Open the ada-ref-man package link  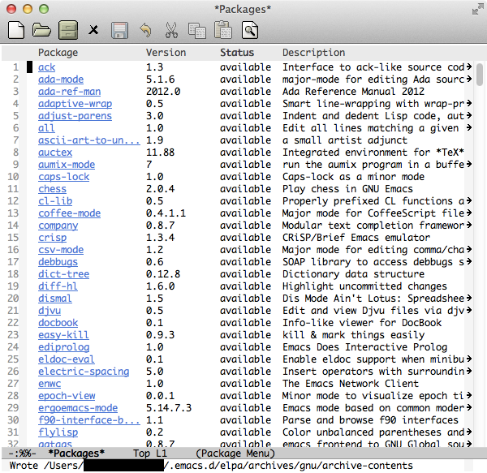click(x=70, y=91)
